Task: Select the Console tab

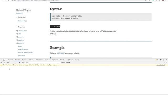Action: click(x=18, y=60)
